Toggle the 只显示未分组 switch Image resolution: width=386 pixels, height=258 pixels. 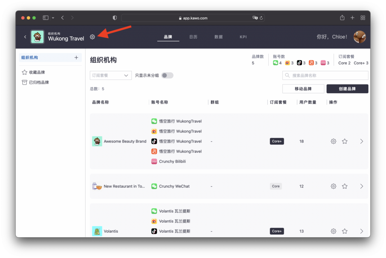(x=167, y=75)
